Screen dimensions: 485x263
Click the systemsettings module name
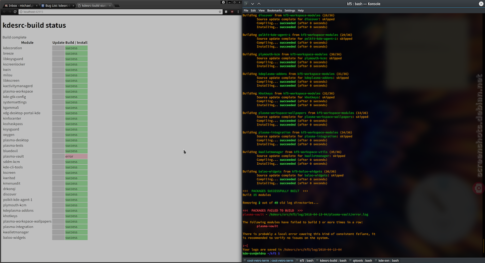click(15, 102)
